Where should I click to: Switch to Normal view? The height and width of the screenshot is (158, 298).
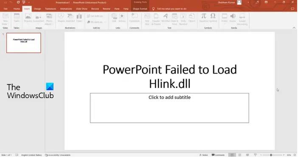pyautogui.click(x=232, y=155)
